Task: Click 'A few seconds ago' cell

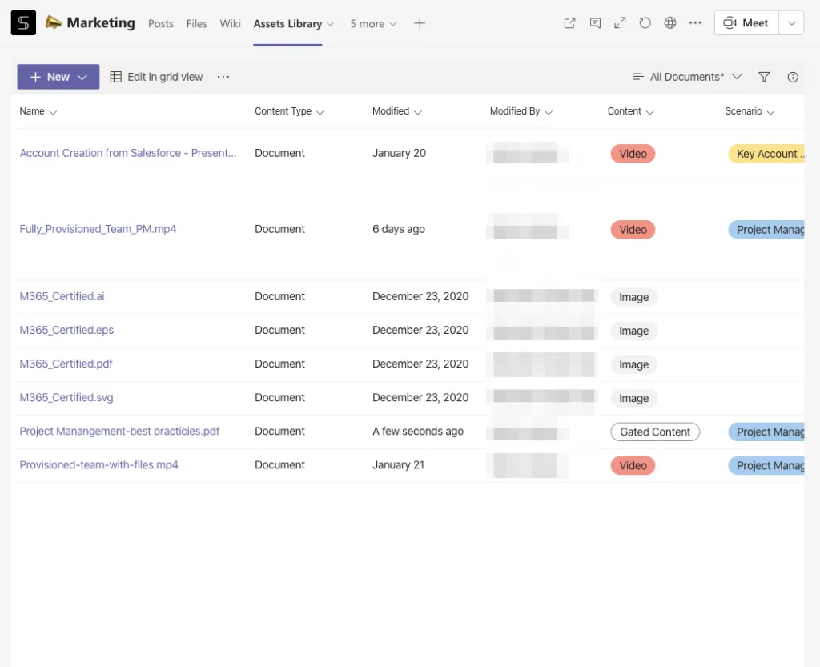Action: pyautogui.click(x=418, y=432)
